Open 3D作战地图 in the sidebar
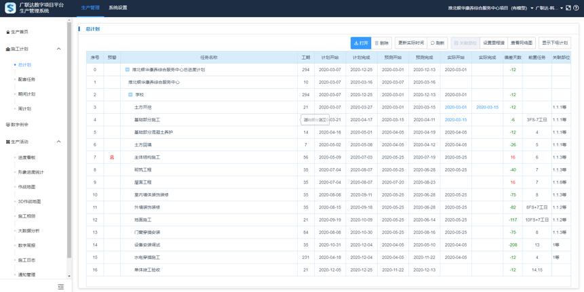 pos(29,202)
